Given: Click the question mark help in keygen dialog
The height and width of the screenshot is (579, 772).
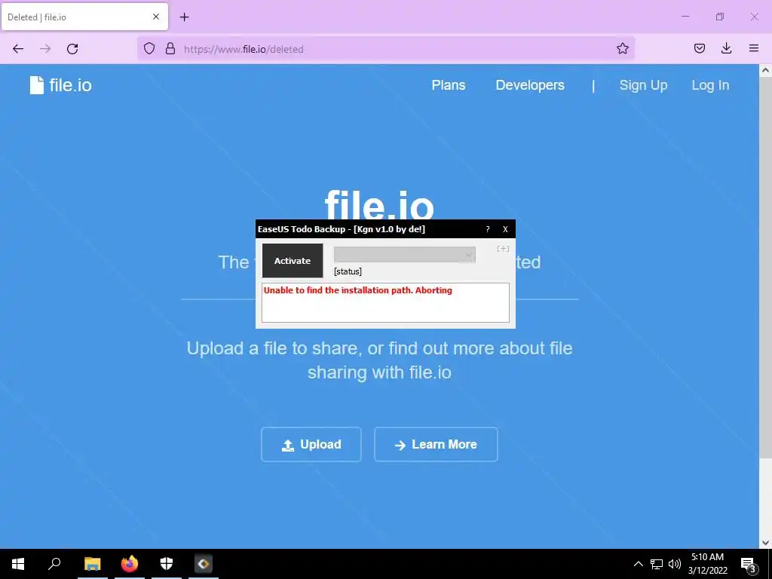Looking at the screenshot, I should click(x=488, y=229).
